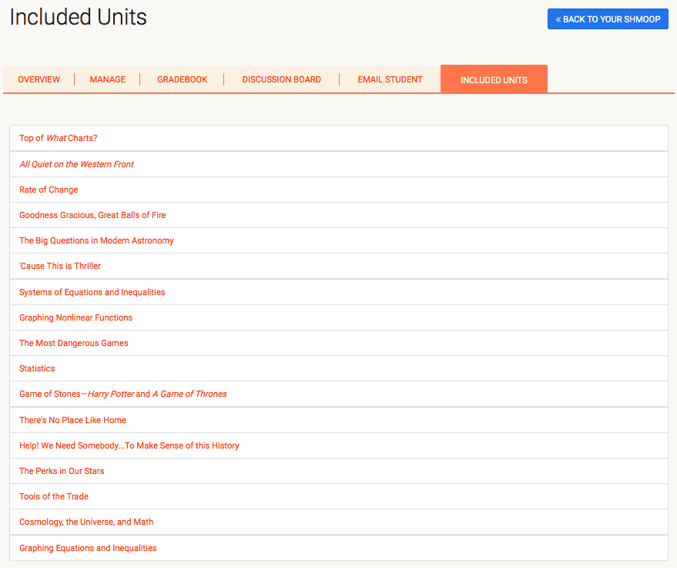Go to the Discussion Board tab

tap(282, 79)
